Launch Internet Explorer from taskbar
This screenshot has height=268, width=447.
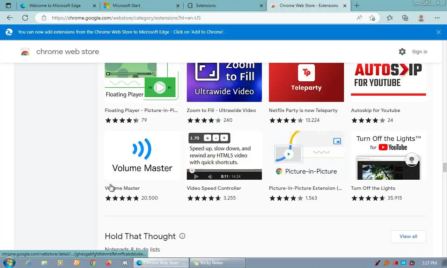pyautogui.click(x=28, y=263)
